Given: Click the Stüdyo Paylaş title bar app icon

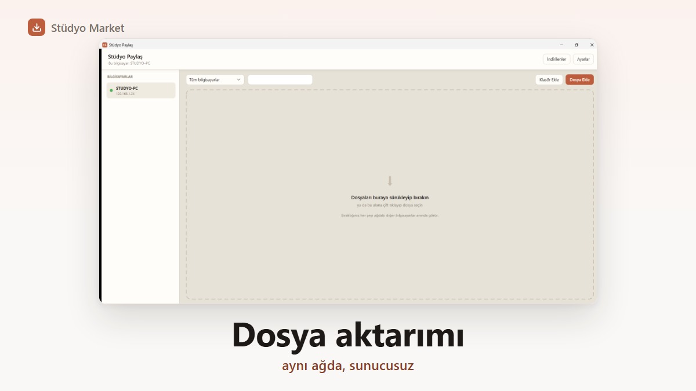Looking at the screenshot, I should pos(104,45).
